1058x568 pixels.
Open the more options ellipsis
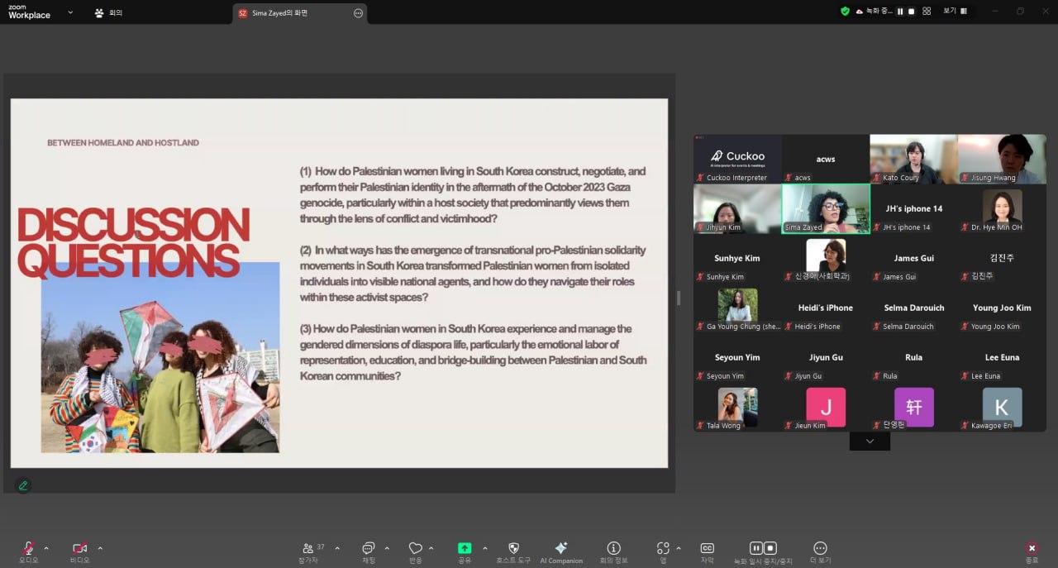click(x=820, y=551)
